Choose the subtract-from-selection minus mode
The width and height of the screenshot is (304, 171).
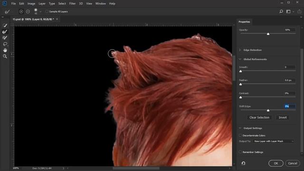[28, 11]
